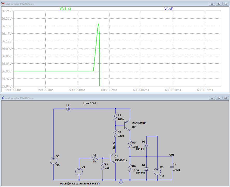Click the R5 180k resistor

click(130, 145)
